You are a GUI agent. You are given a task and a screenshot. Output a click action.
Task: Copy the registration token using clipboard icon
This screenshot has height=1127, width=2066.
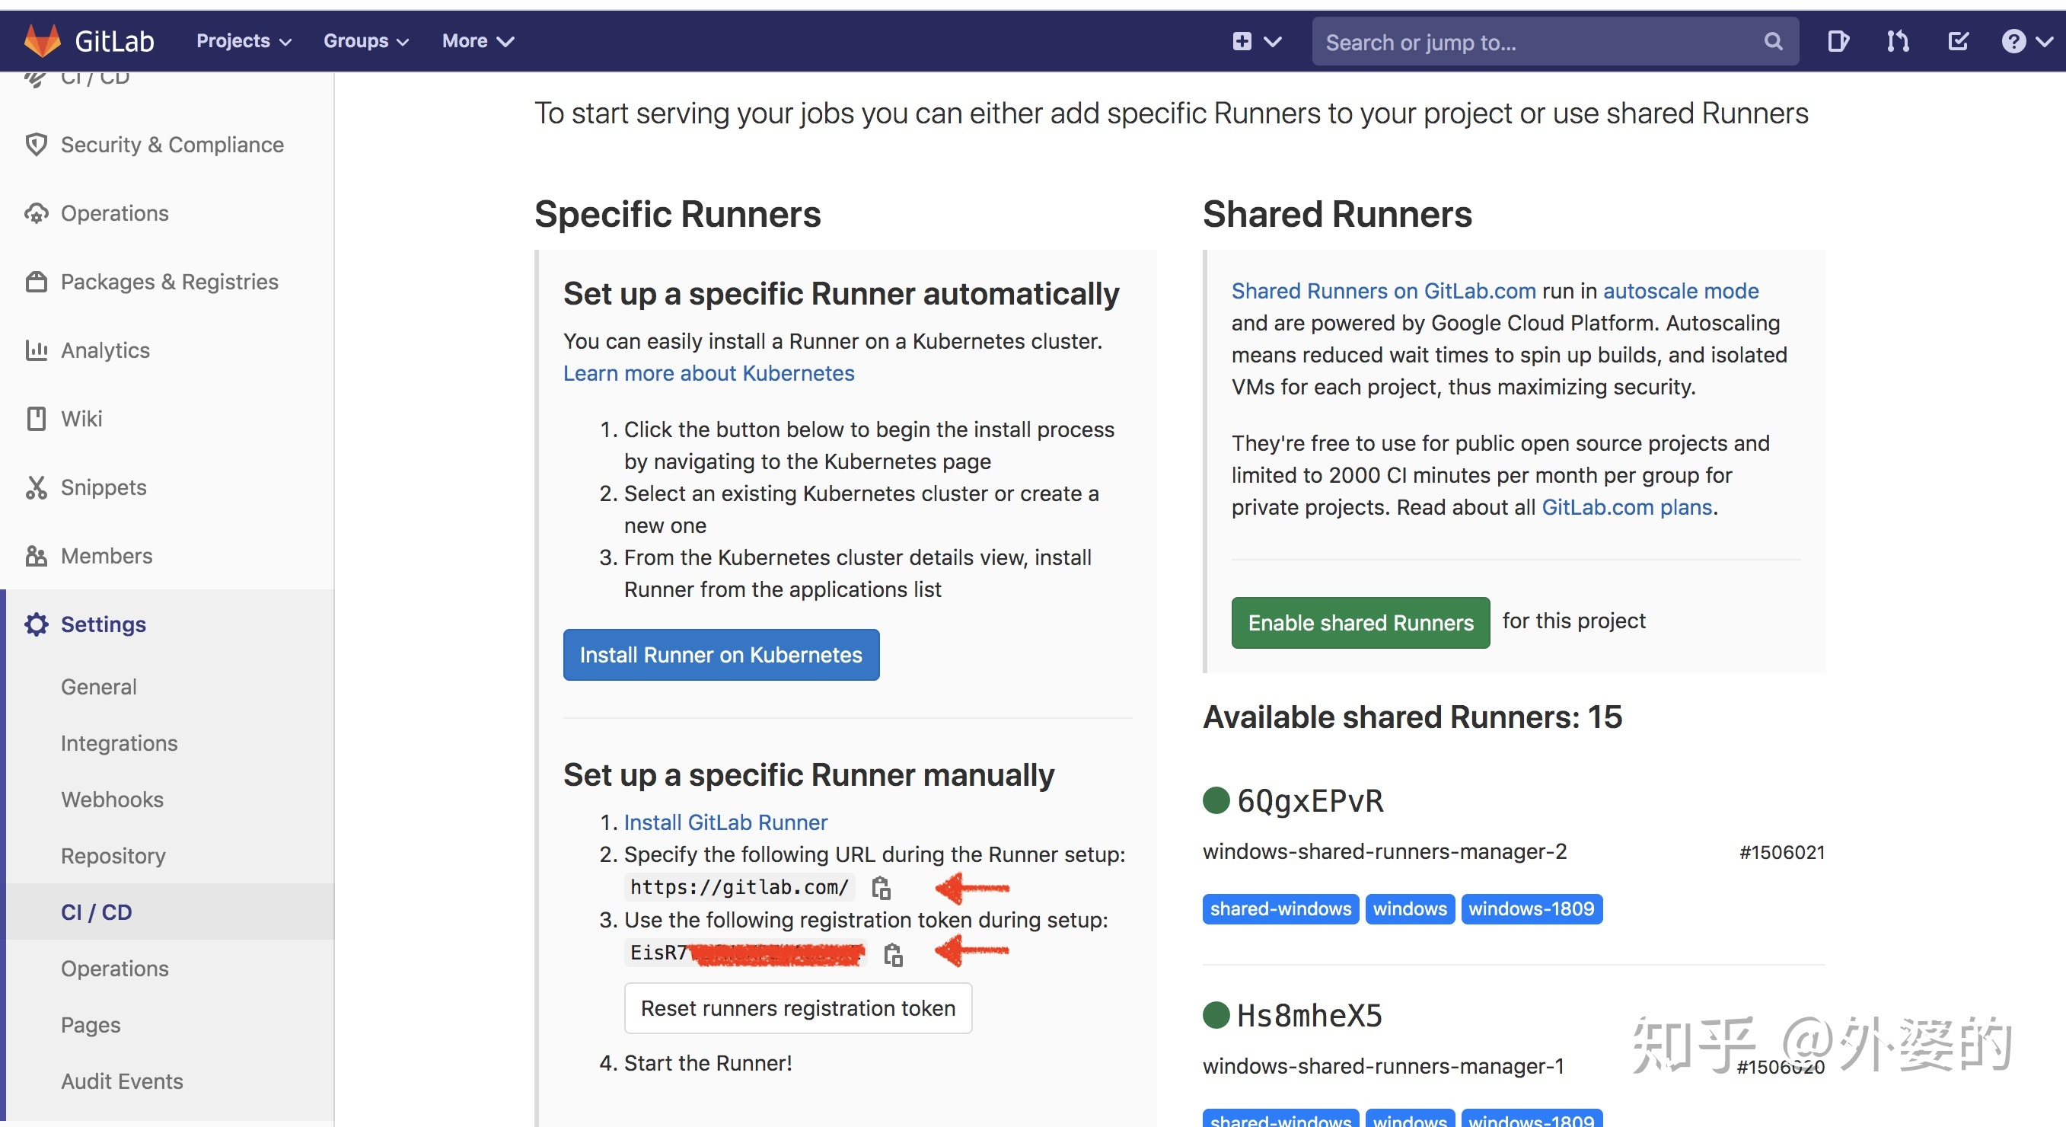click(894, 955)
